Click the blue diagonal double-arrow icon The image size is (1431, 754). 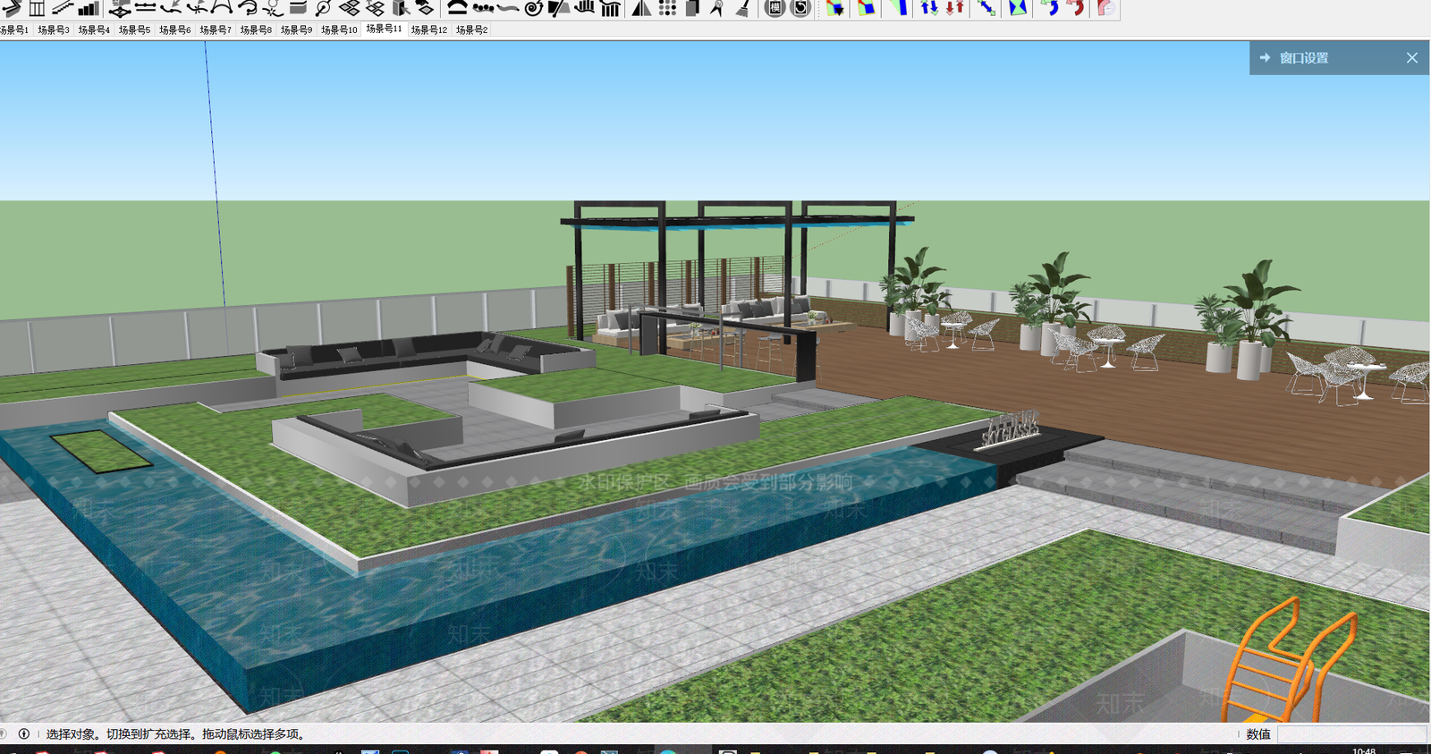point(986,8)
